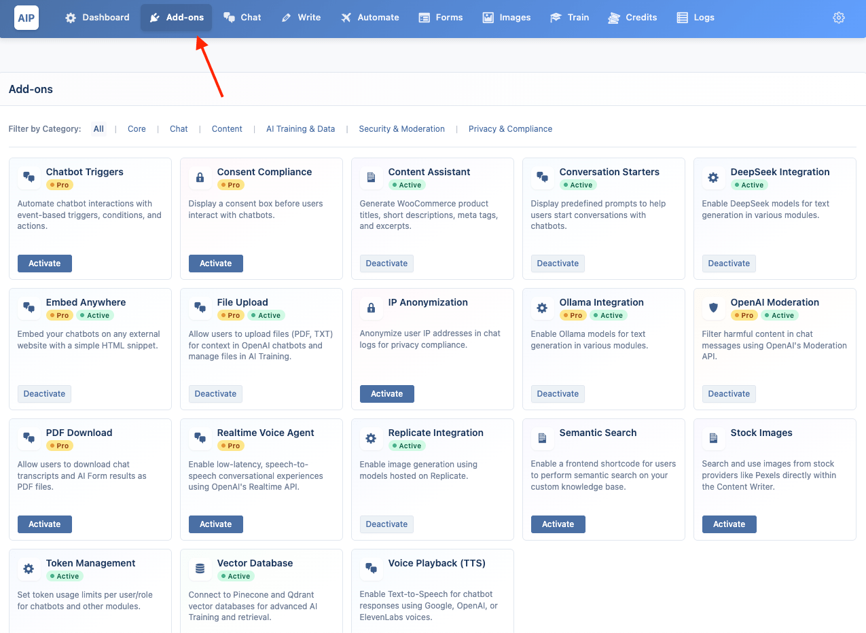Deactivate the Conversation Starters add-on
Image resolution: width=866 pixels, height=633 pixels.
pyautogui.click(x=558, y=264)
